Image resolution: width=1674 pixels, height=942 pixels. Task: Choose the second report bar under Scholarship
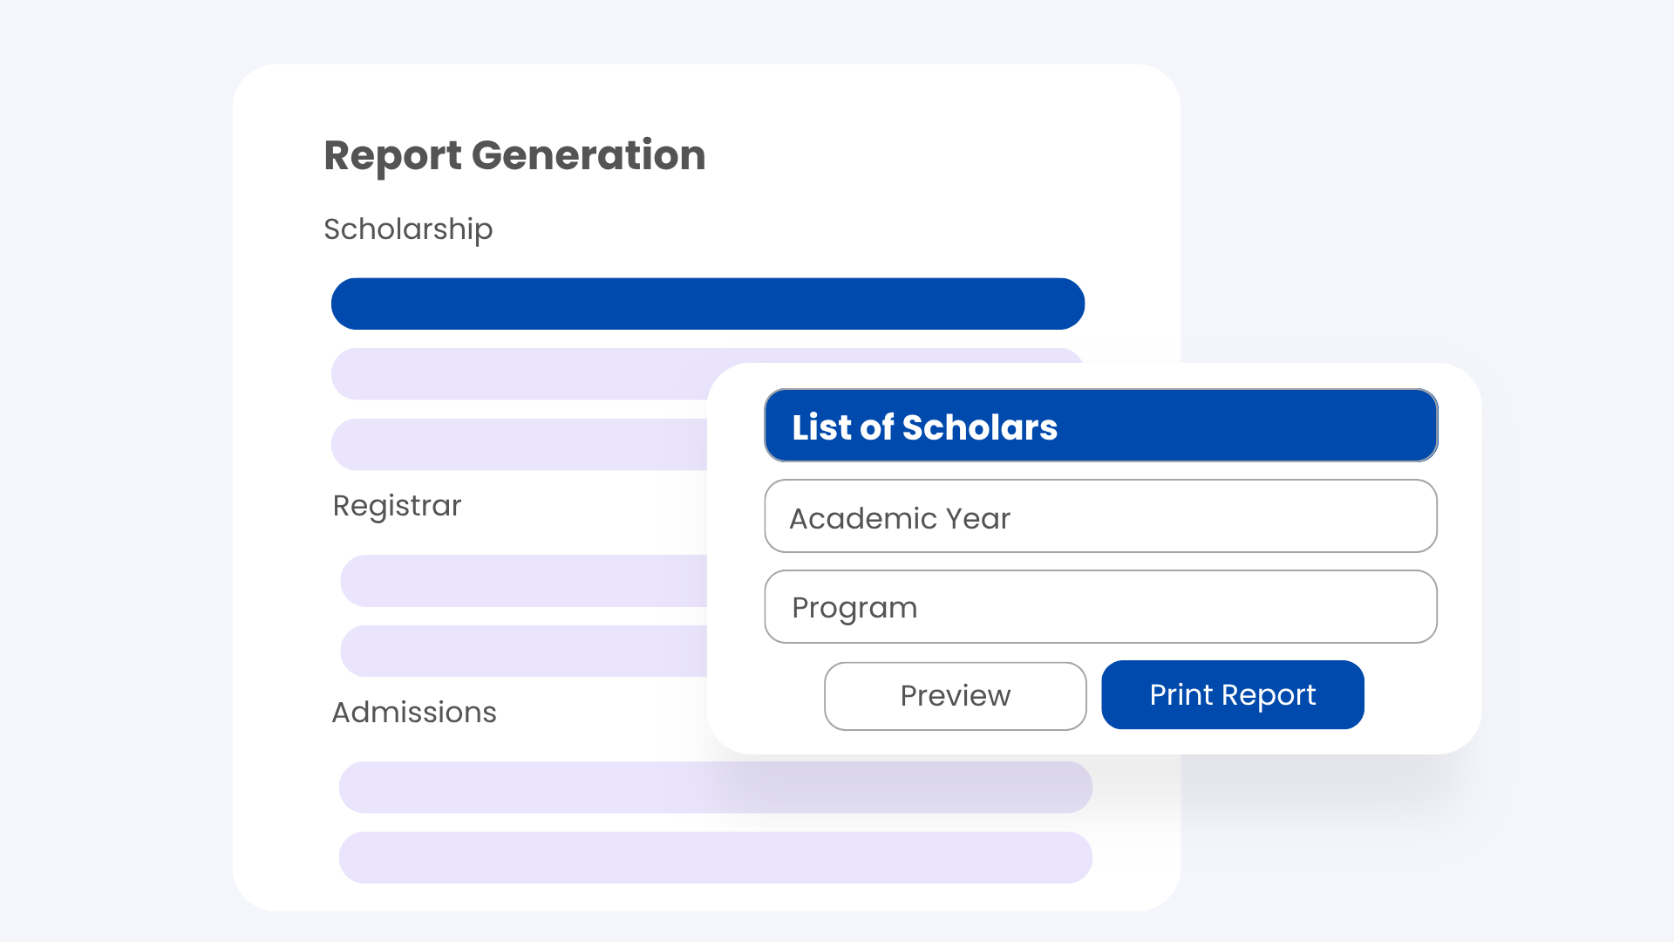pyautogui.click(x=519, y=374)
